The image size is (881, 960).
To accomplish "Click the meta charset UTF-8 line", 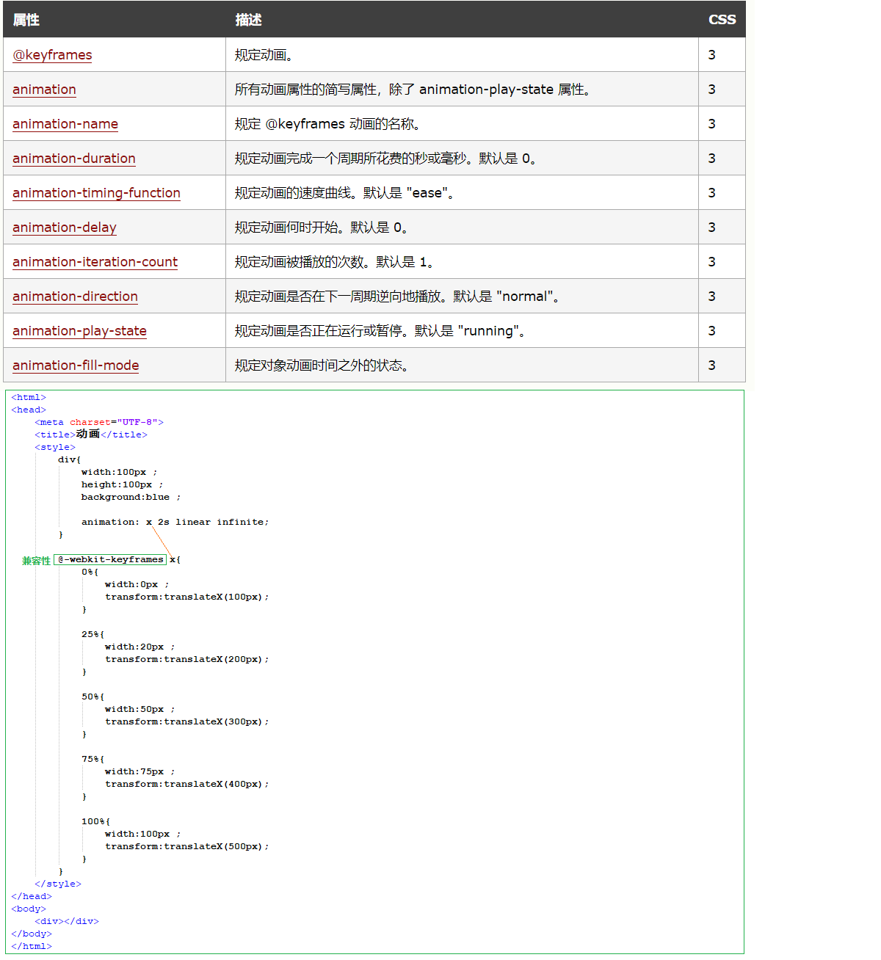I will [99, 423].
